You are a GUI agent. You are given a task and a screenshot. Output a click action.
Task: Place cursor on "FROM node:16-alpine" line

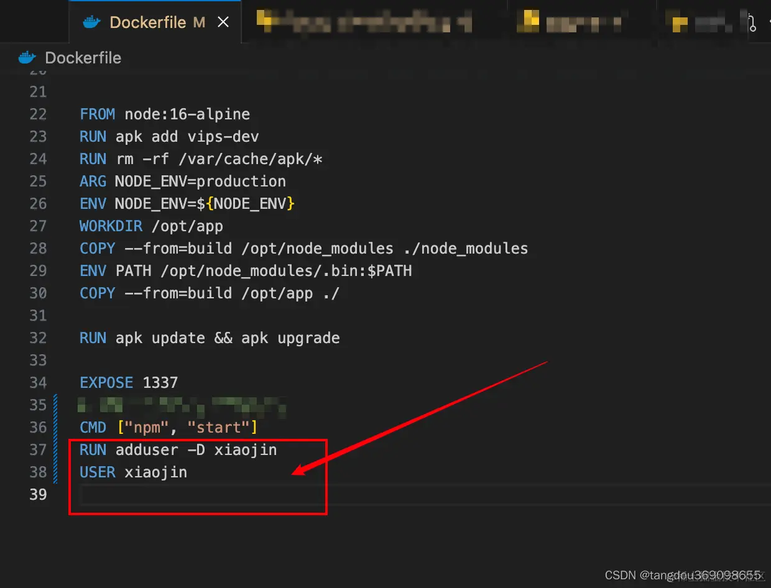pyautogui.click(x=165, y=114)
